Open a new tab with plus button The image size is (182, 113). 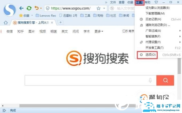point(61,22)
